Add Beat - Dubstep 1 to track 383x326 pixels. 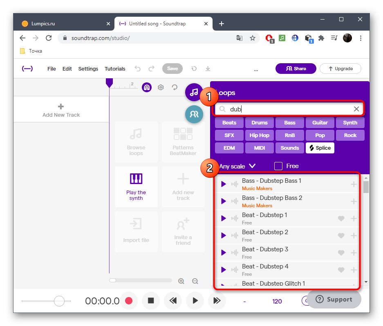(354, 218)
